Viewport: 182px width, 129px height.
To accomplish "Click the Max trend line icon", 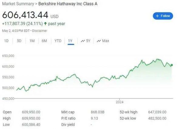I will [99, 41].
